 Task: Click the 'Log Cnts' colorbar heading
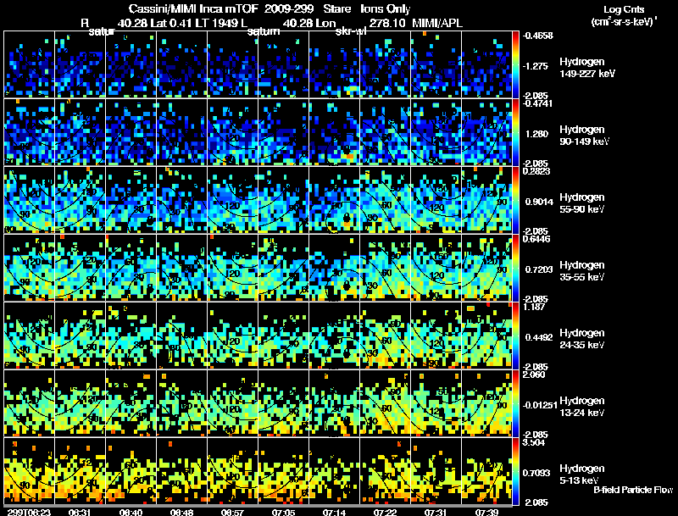(x=624, y=9)
